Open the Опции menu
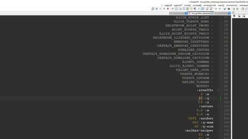The height and width of the screenshot is (139, 248). point(221,5)
